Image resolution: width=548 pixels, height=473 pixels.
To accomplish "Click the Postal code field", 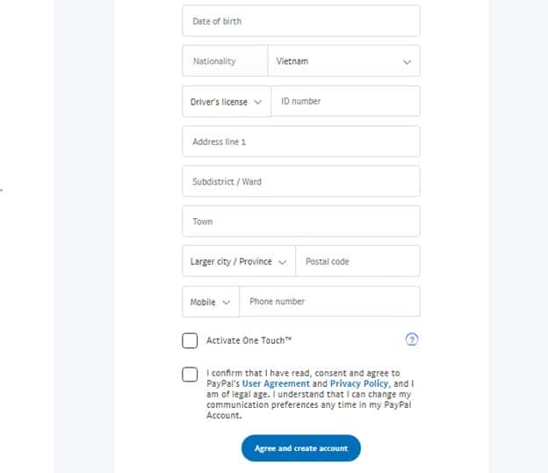I will pyautogui.click(x=357, y=262).
